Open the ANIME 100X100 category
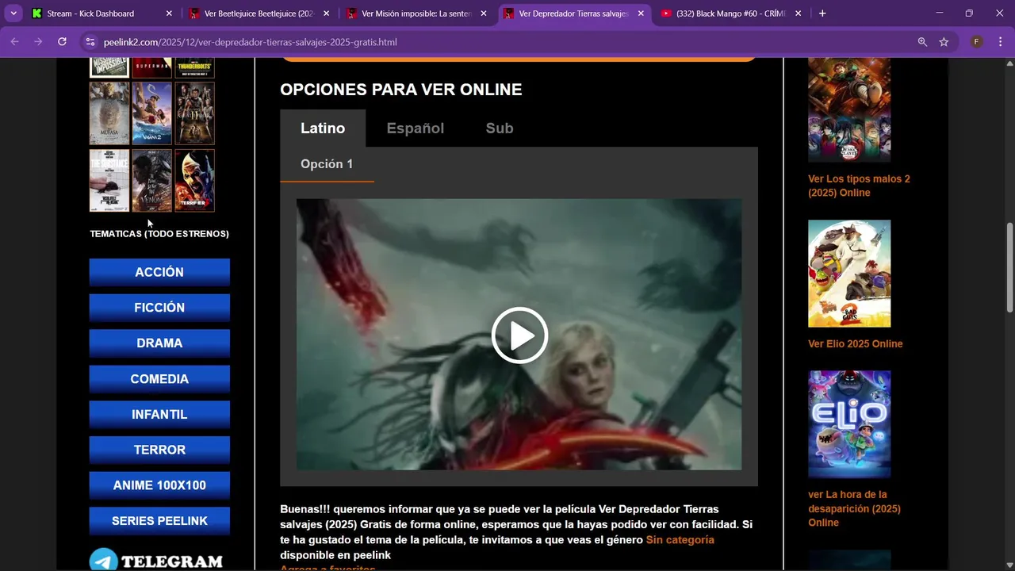This screenshot has width=1015, height=571. [159, 485]
